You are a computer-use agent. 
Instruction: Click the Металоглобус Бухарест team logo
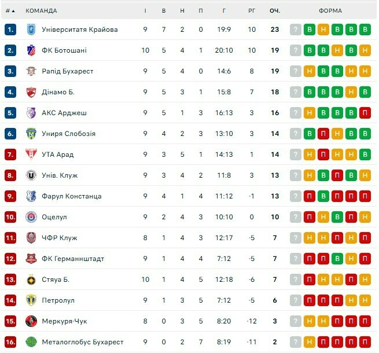coord(31,342)
